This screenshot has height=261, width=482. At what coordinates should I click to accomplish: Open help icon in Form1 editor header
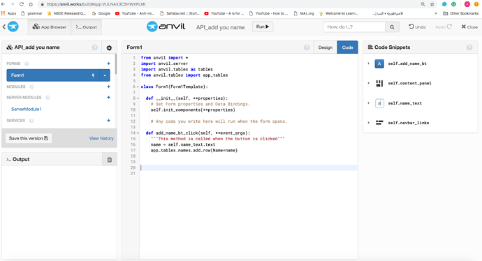[307, 47]
